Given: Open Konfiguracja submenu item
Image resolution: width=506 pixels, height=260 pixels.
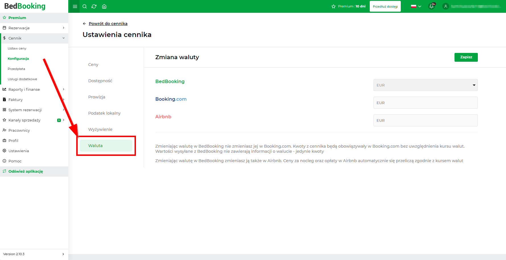Looking at the screenshot, I should pyautogui.click(x=18, y=59).
